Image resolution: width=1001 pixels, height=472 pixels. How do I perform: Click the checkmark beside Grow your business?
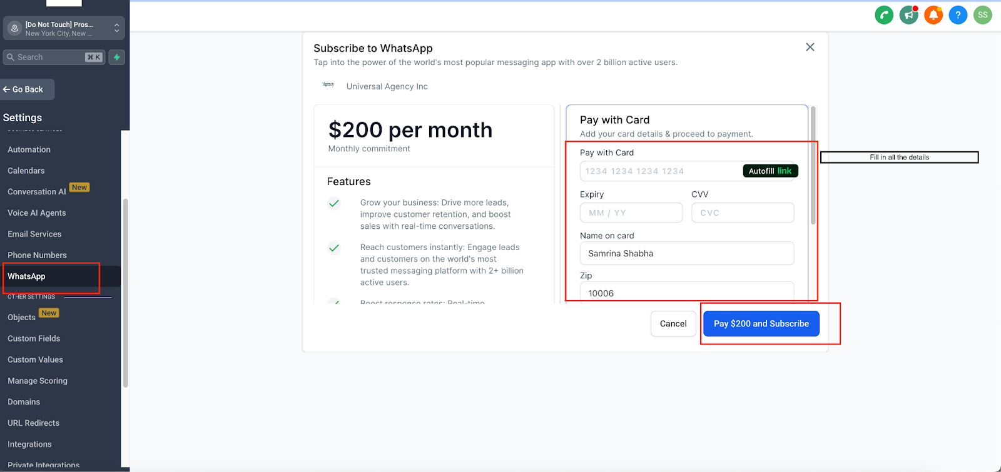[334, 203]
